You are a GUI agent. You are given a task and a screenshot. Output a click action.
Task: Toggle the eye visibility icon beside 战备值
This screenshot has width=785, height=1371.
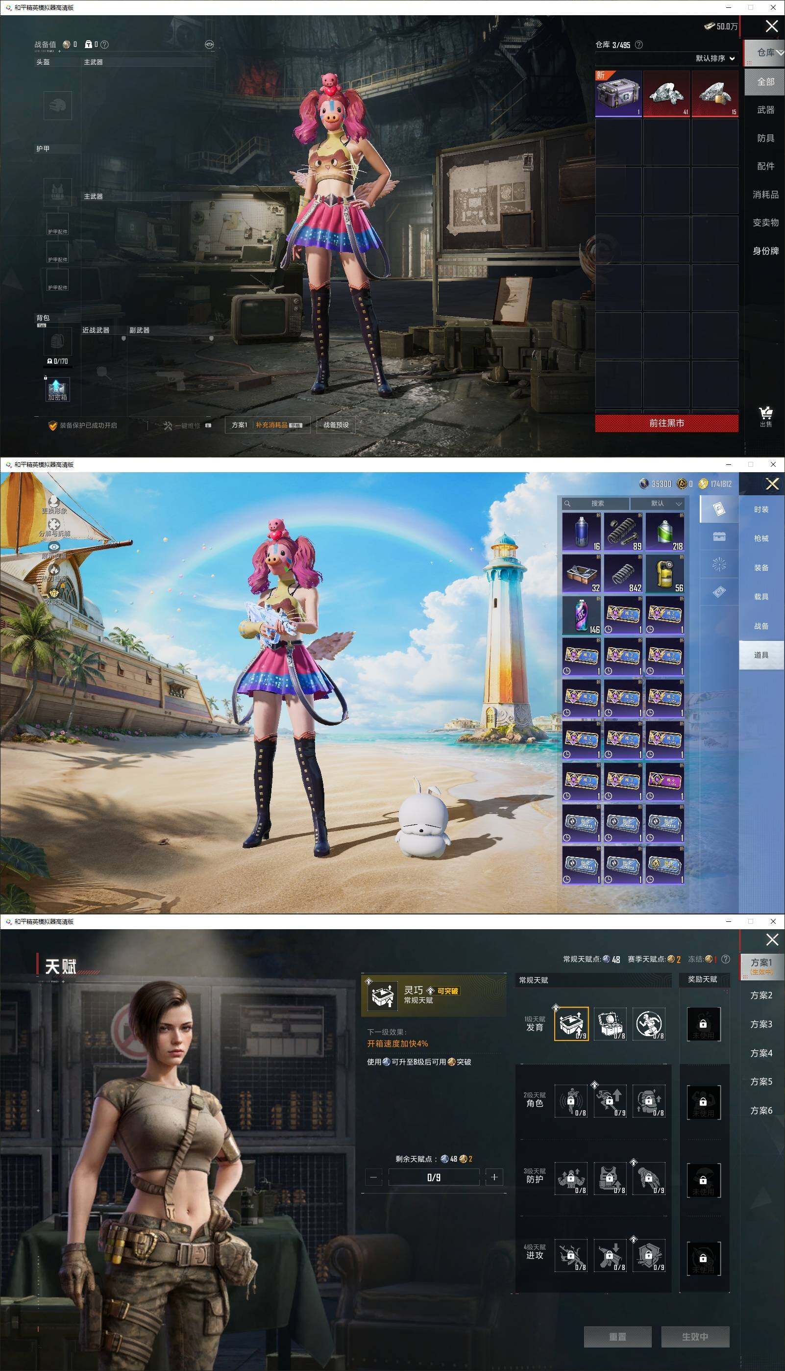pyautogui.click(x=210, y=44)
